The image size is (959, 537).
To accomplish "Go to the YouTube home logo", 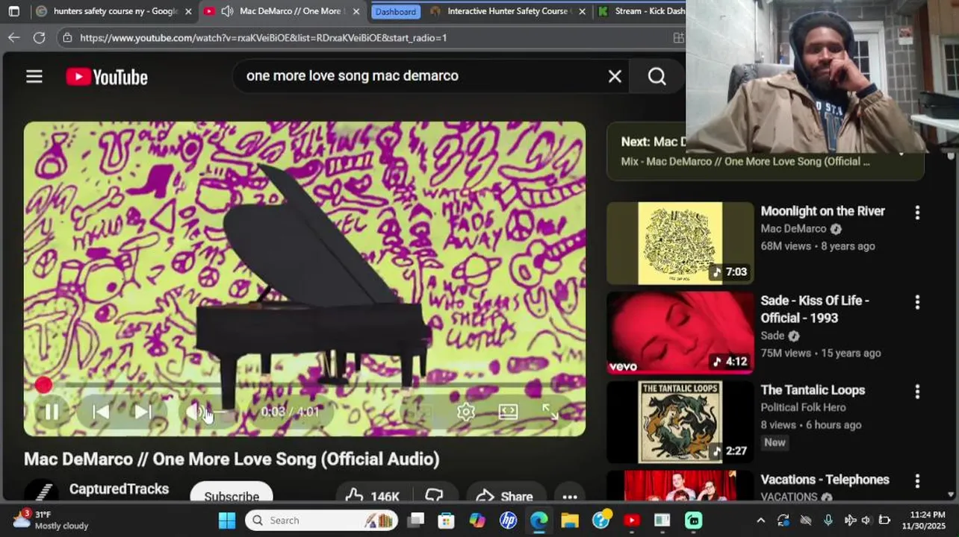I will tap(107, 77).
